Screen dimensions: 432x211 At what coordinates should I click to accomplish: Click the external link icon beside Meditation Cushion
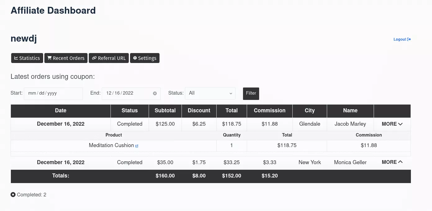pos(137,146)
